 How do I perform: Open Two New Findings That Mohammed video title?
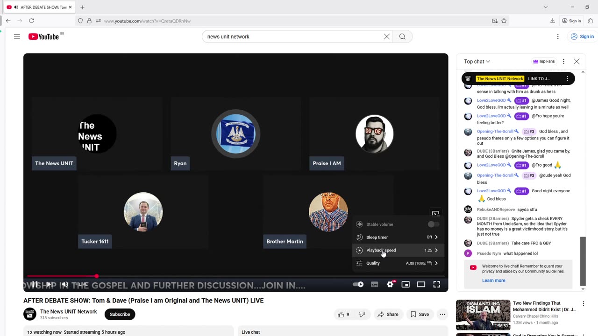(544, 306)
